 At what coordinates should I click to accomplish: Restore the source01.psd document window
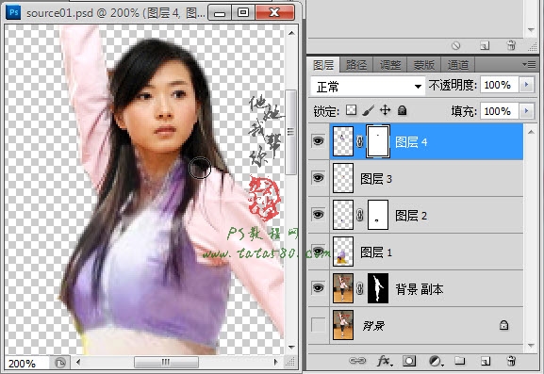click(x=243, y=13)
